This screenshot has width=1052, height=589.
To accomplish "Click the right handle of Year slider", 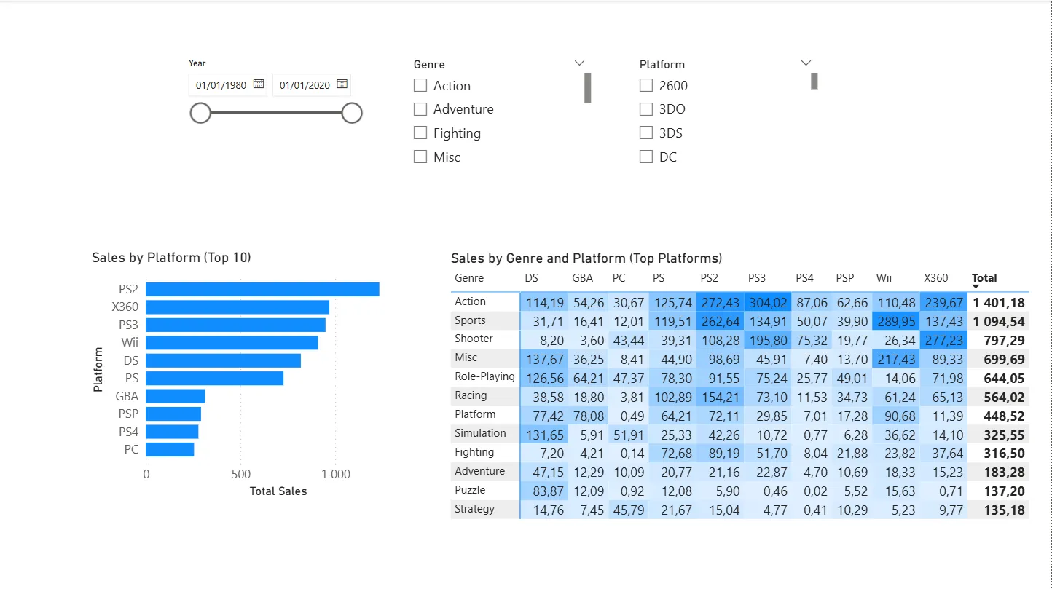I will (x=352, y=113).
